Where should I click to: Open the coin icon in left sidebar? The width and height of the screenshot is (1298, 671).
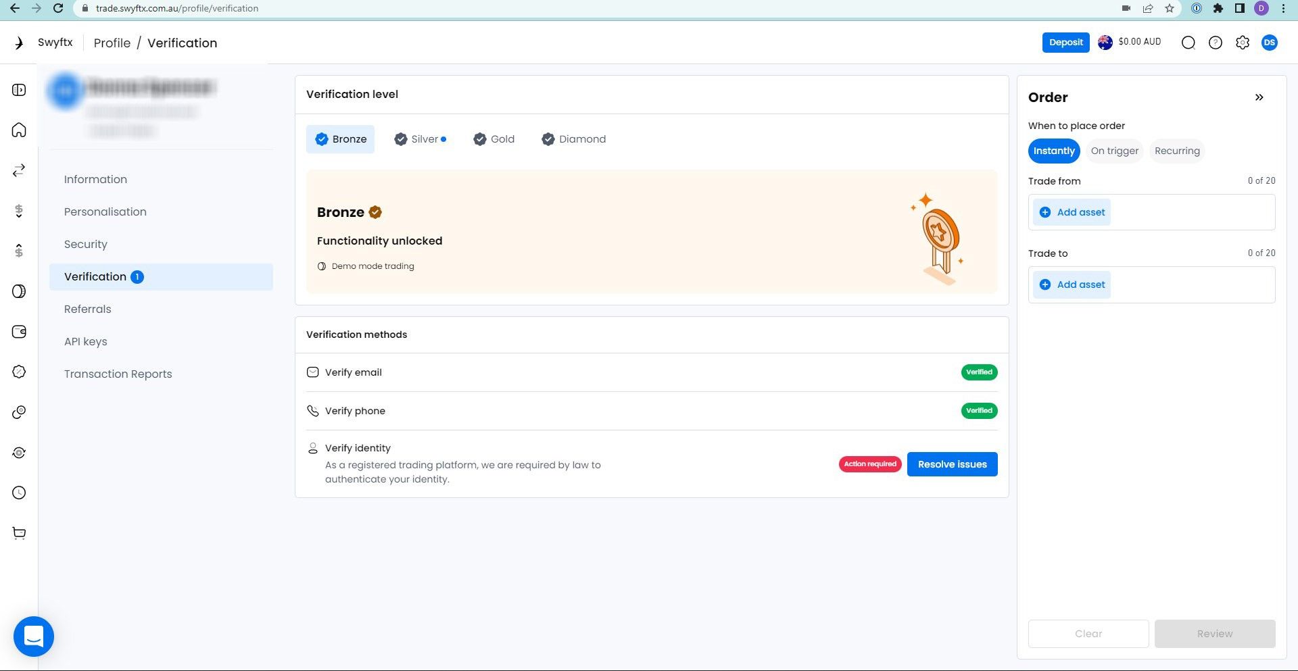[x=19, y=291]
